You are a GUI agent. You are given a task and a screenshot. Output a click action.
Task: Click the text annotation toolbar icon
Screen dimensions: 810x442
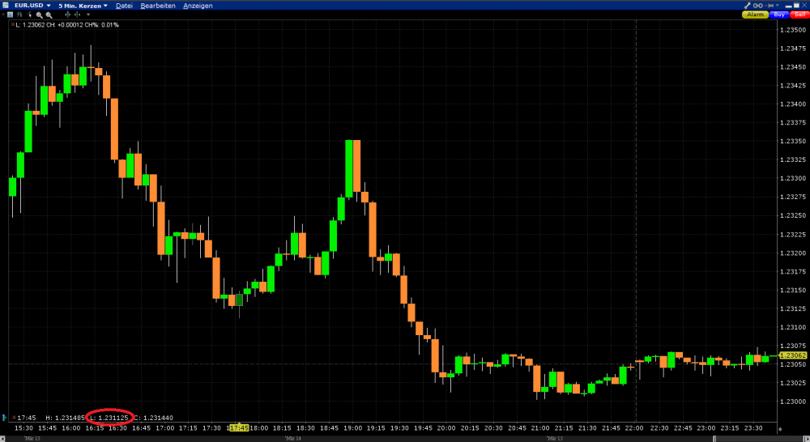pos(10,15)
